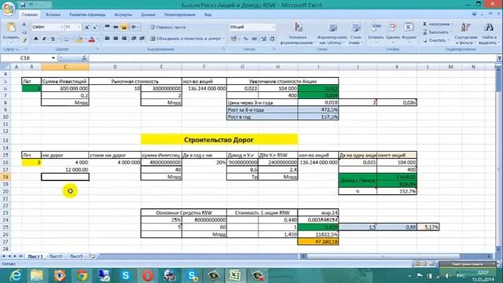Open Google Chrome from the taskbar
Image resolution: width=503 pixels, height=283 pixels.
[82, 275]
